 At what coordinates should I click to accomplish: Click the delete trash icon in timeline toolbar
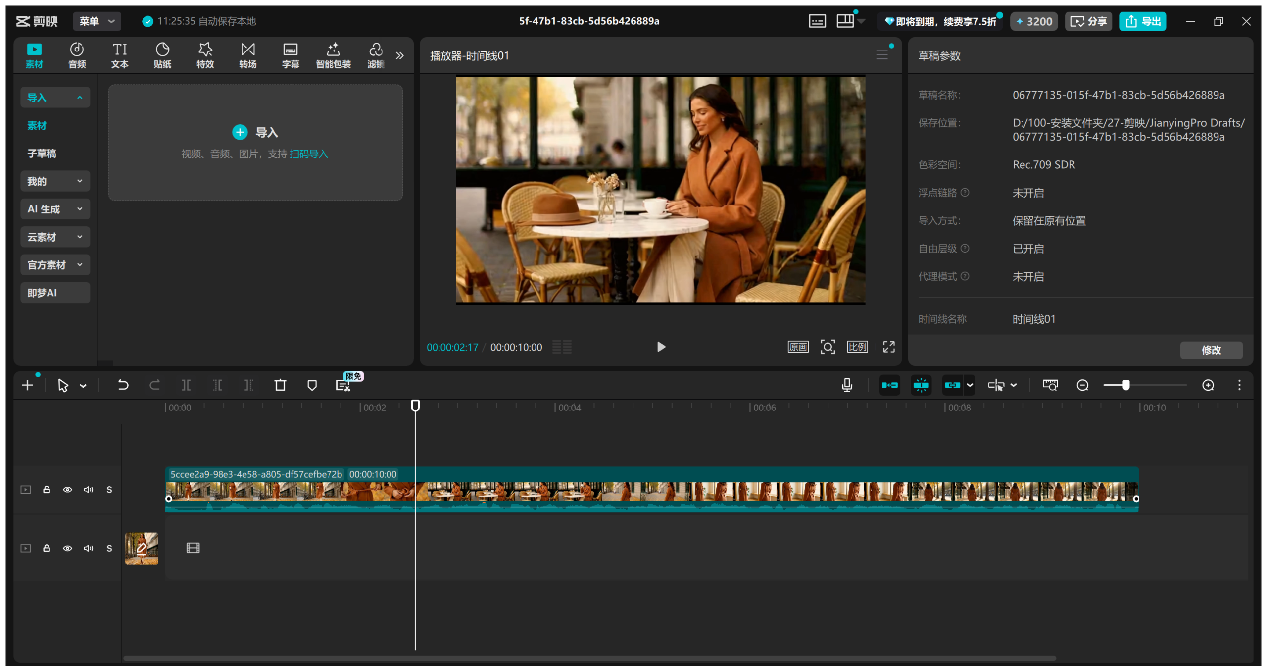point(280,385)
